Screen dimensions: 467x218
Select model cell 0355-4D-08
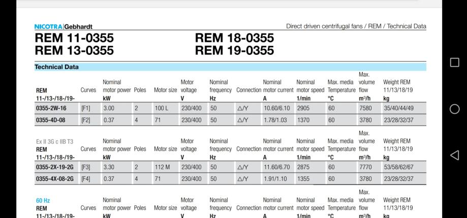tap(50, 120)
